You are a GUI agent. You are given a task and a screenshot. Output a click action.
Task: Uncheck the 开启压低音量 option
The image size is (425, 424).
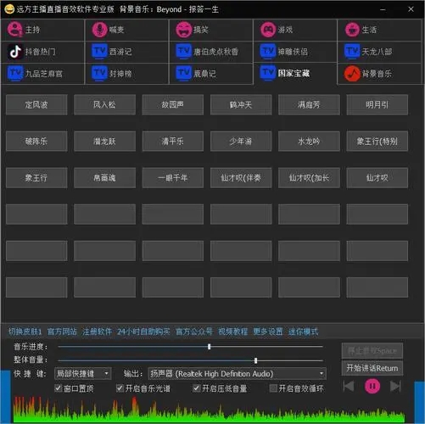pyautogui.click(x=196, y=388)
